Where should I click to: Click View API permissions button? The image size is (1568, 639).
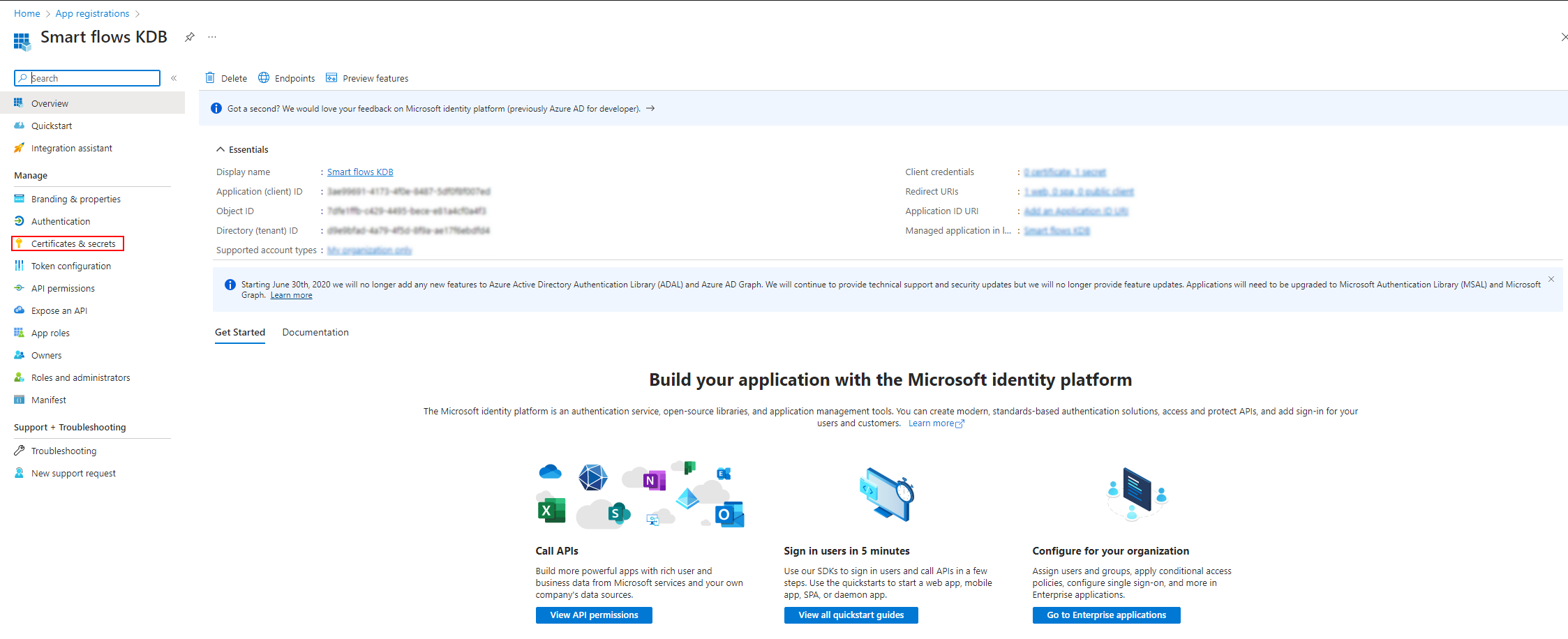(x=594, y=615)
